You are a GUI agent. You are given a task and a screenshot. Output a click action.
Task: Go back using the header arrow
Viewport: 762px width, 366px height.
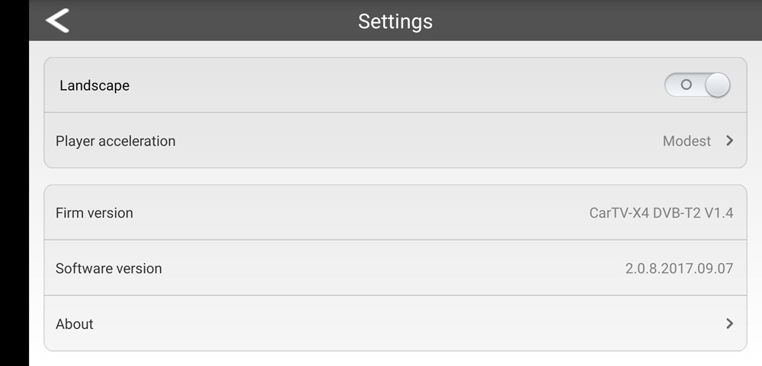[57, 21]
